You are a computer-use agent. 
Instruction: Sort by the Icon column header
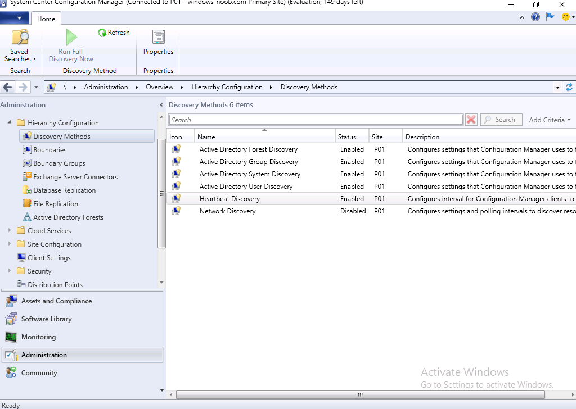pyautogui.click(x=181, y=137)
